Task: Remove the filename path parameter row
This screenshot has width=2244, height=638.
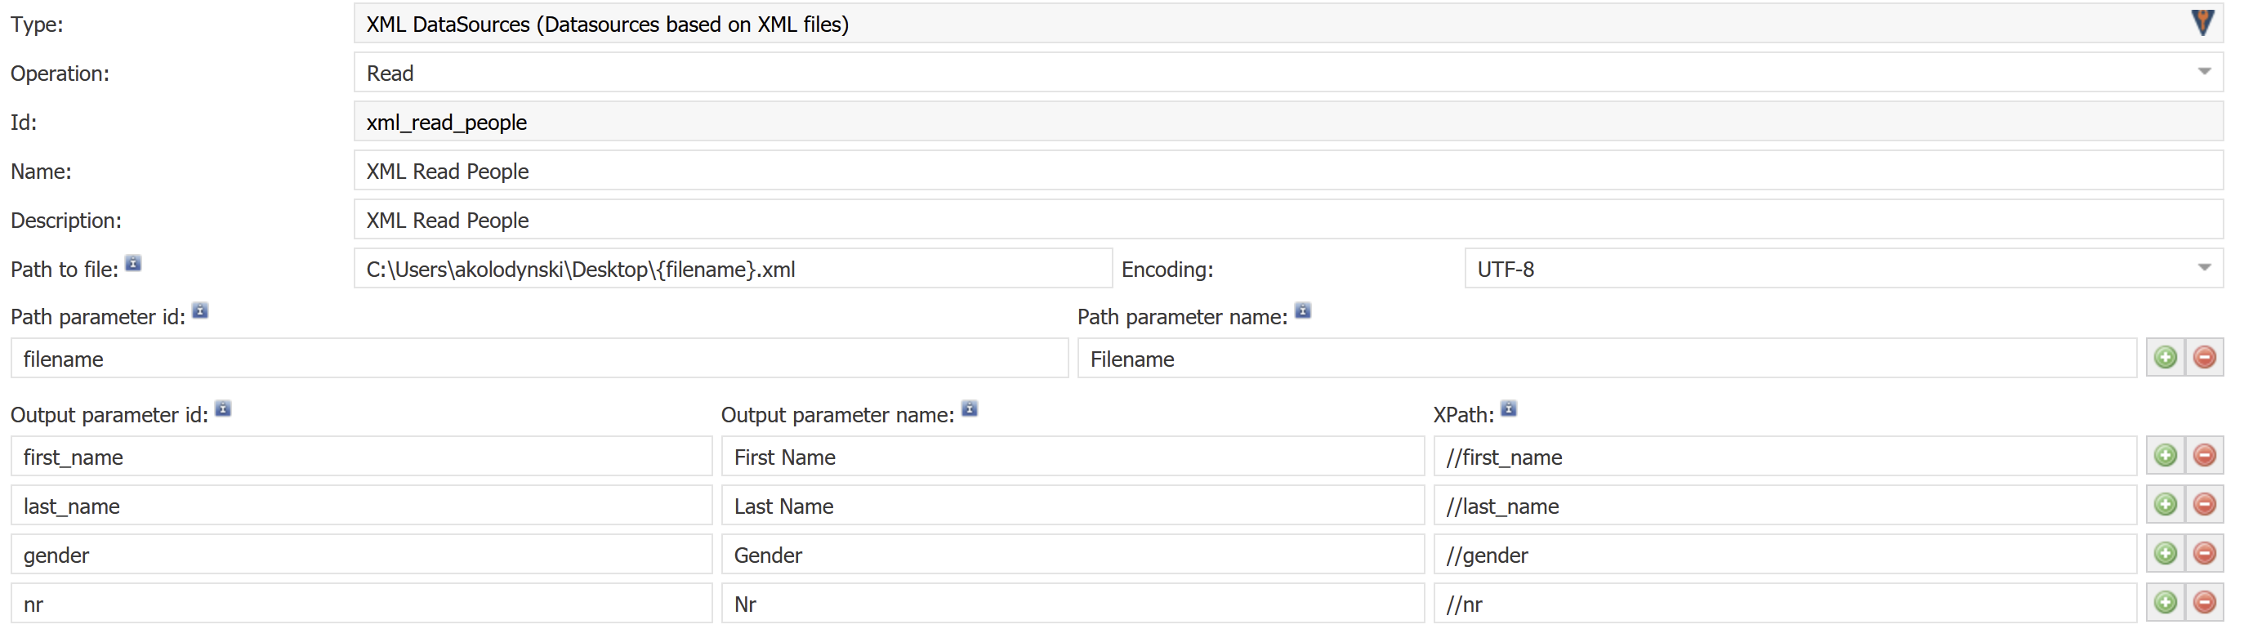Action: 2204,357
